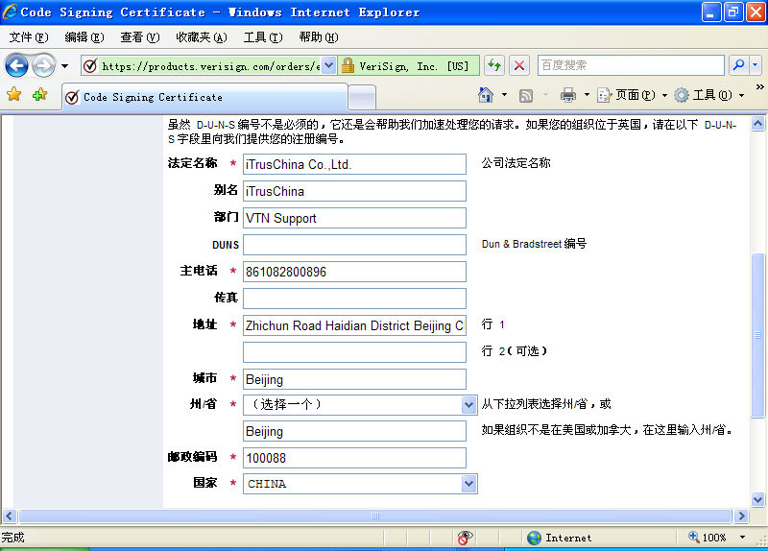Open the 100% zoom level dropdown
Image resolution: width=768 pixels, height=551 pixels.
pos(741,538)
